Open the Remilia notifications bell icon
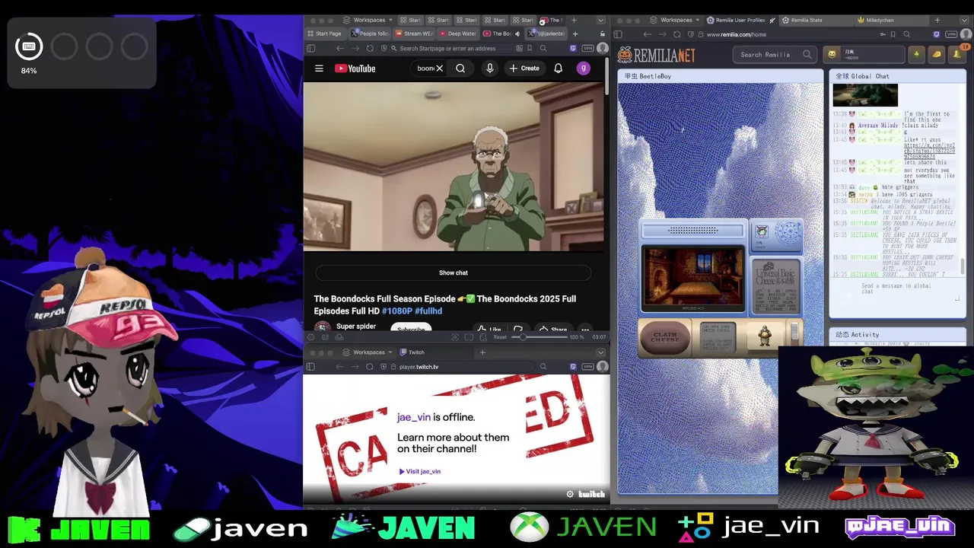 (957, 54)
